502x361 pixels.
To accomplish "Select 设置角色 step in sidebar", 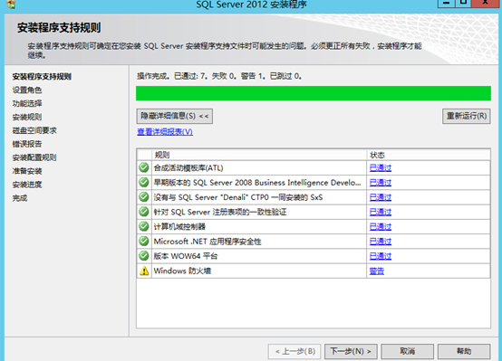I will click(x=27, y=90).
